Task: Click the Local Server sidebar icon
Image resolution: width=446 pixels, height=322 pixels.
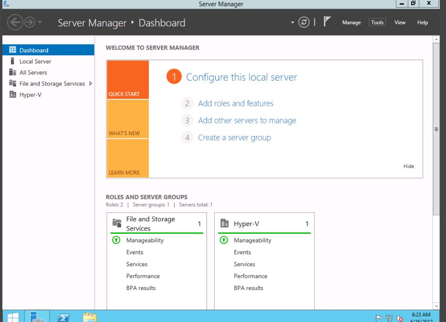Action: pos(12,61)
